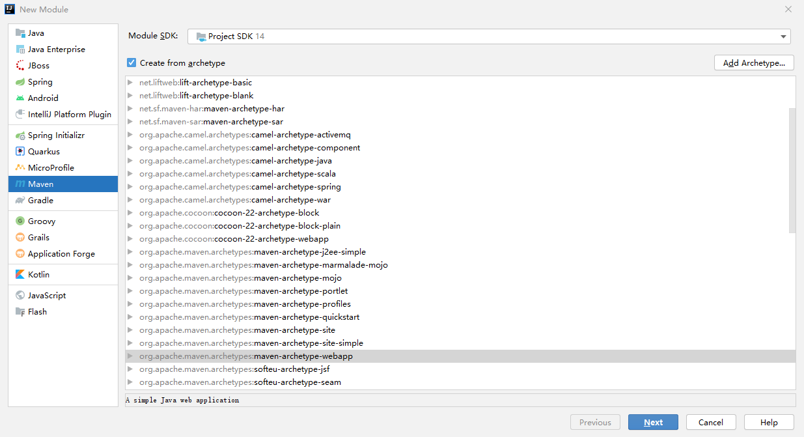Proceed with the Next button

click(653, 422)
